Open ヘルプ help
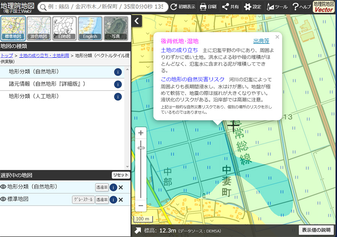This screenshot has width=337, height=237. coord(301,7)
